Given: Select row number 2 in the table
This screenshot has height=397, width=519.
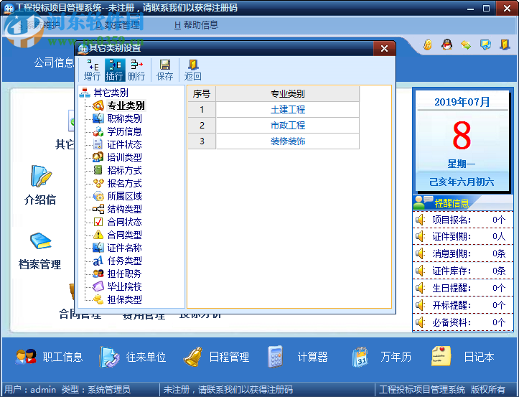Looking at the screenshot, I should (202, 126).
